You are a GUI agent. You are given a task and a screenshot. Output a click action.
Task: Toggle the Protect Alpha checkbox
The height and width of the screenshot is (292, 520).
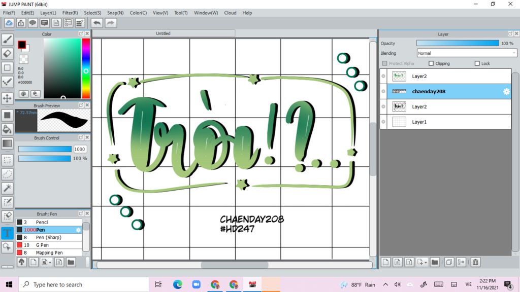pos(385,63)
